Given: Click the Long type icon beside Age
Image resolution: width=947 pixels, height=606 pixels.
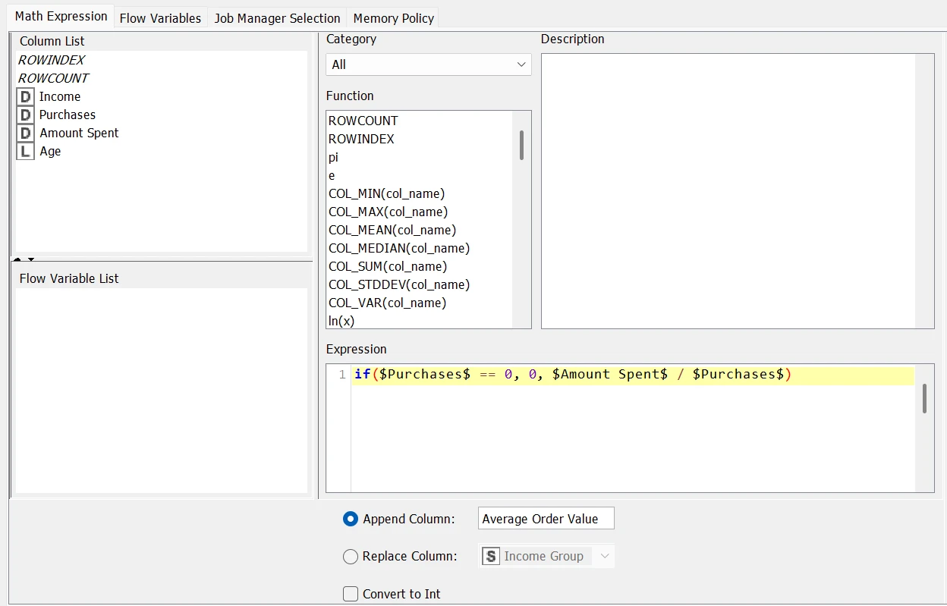Looking at the screenshot, I should [26, 151].
